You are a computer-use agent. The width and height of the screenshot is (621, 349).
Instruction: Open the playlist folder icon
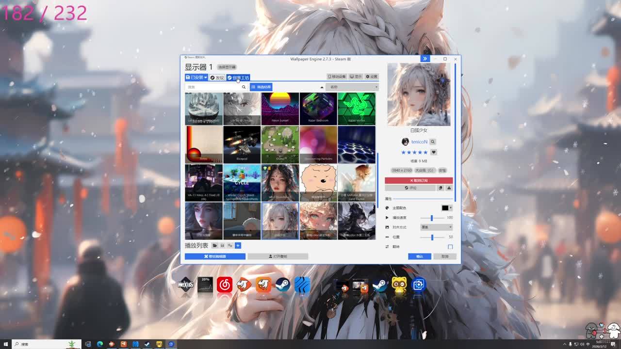coord(215,246)
